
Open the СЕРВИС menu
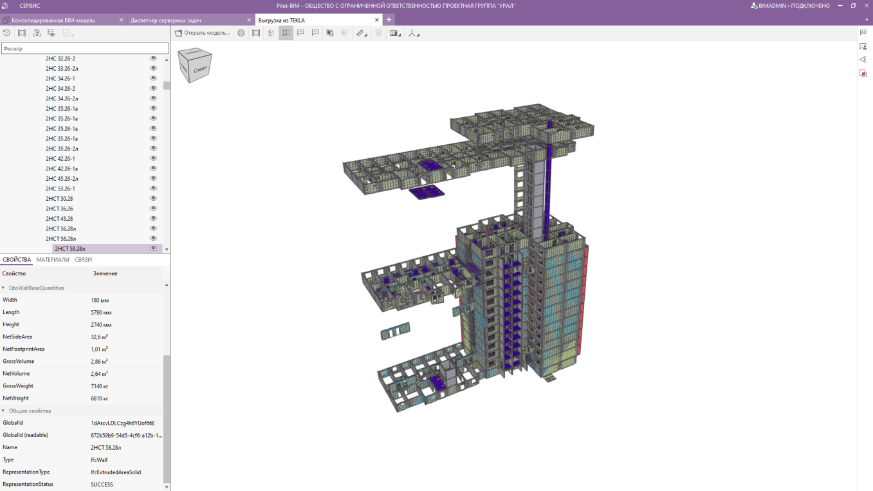(30, 6)
